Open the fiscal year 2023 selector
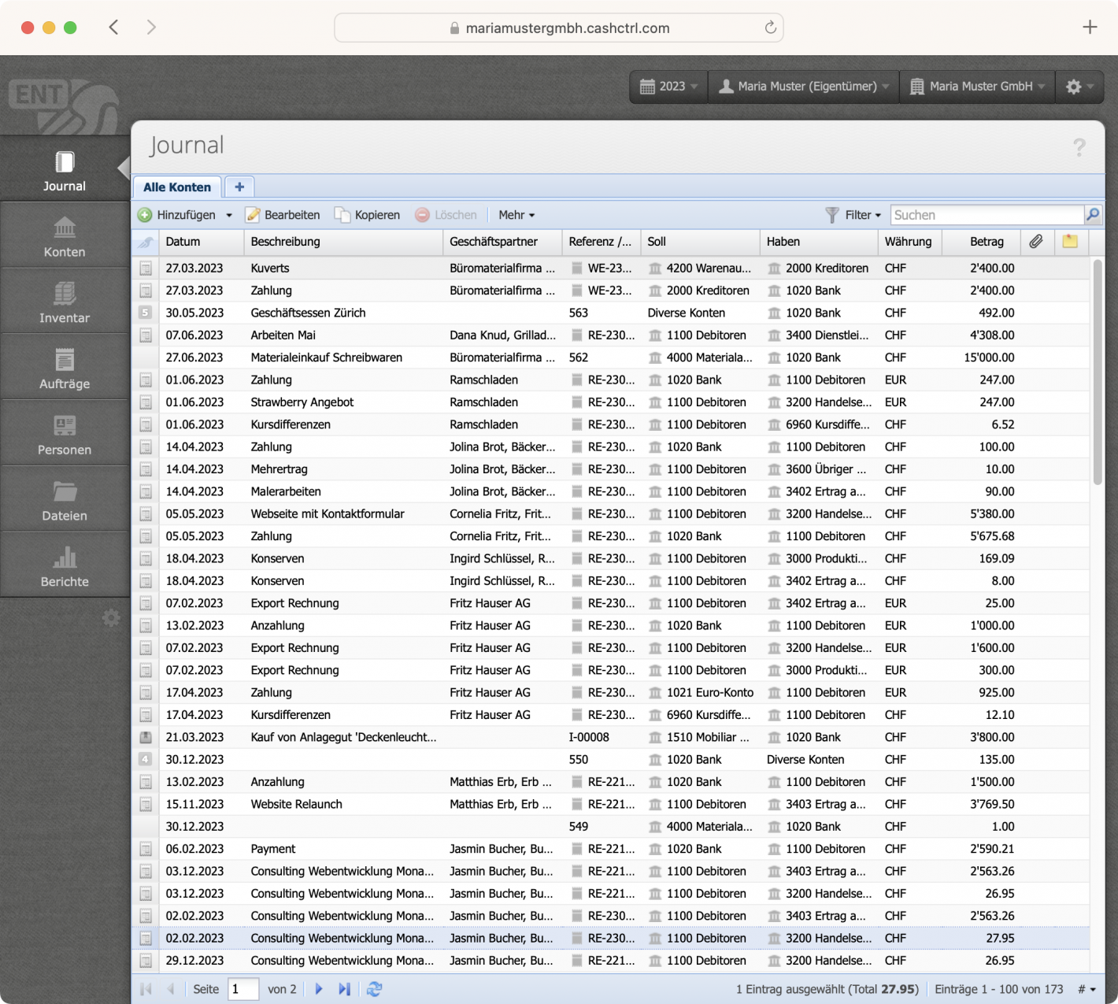 tap(668, 87)
